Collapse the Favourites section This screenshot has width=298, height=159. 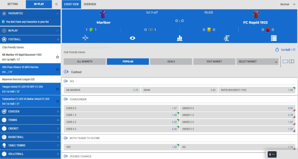point(57,14)
